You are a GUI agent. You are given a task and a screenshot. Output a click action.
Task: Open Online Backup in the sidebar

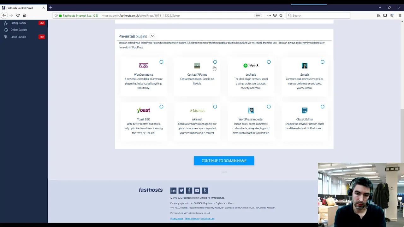click(19, 30)
